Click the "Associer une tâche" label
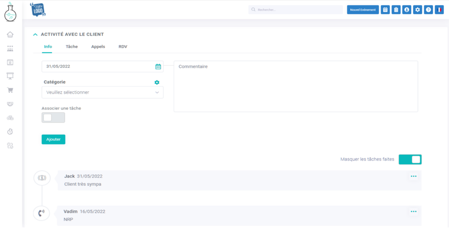This screenshot has height=235, width=449. pos(61,109)
